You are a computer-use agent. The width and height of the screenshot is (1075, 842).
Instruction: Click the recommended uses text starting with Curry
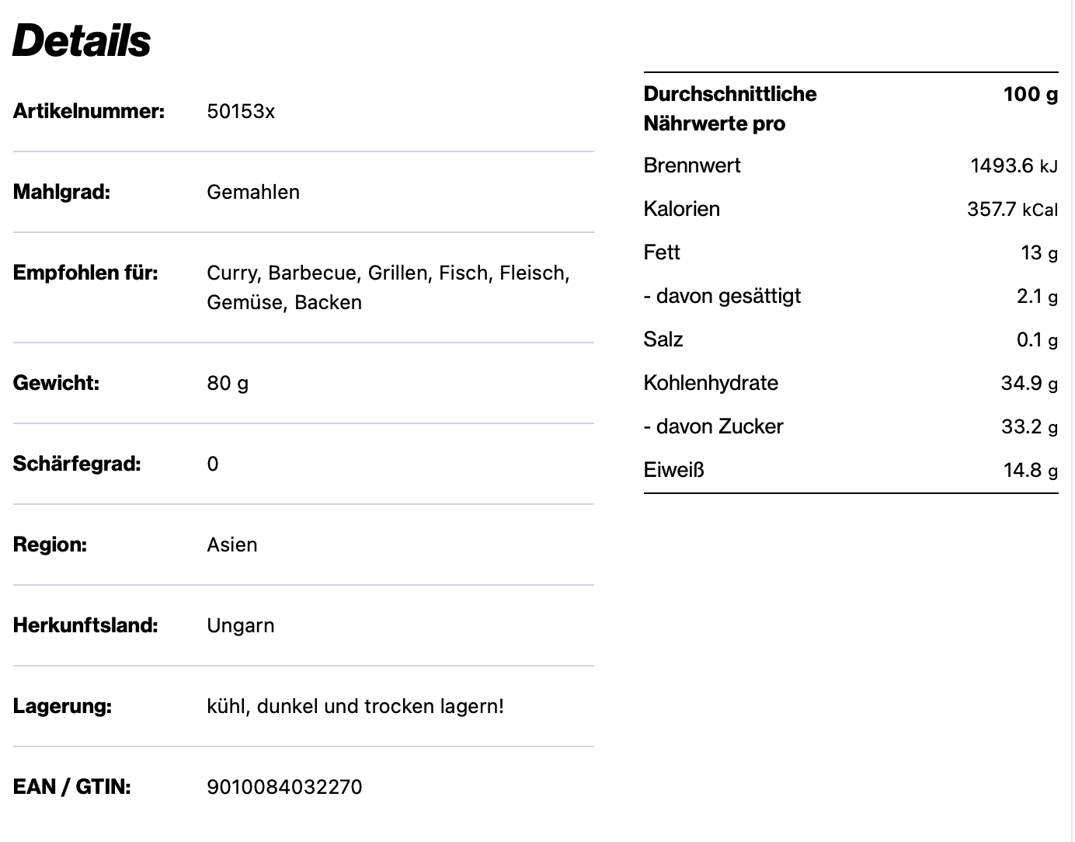click(388, 287)
